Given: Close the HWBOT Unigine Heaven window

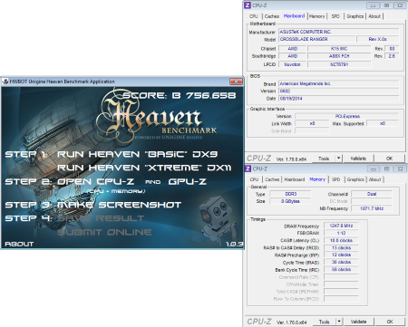Looking at the screenshot, I should click(236, 82).
